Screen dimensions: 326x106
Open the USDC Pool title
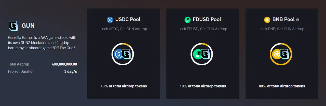(128, 19)
